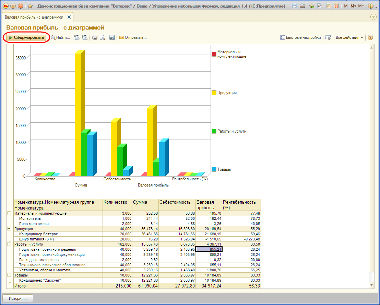Click the Рентабельность (%) column header
This screenshot has height=305, width=380.
pyautogui.click(x=241, y=205)
